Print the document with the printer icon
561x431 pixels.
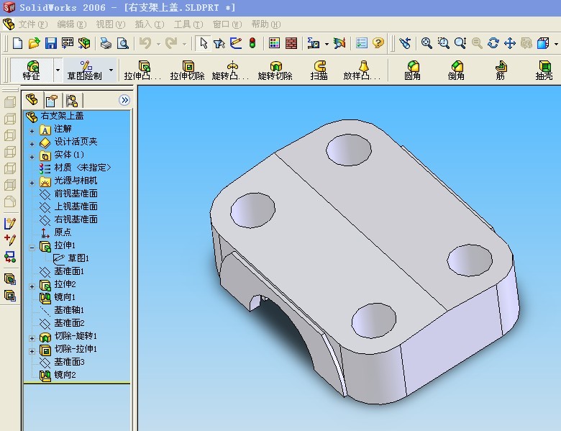click(x=106, y=43)
